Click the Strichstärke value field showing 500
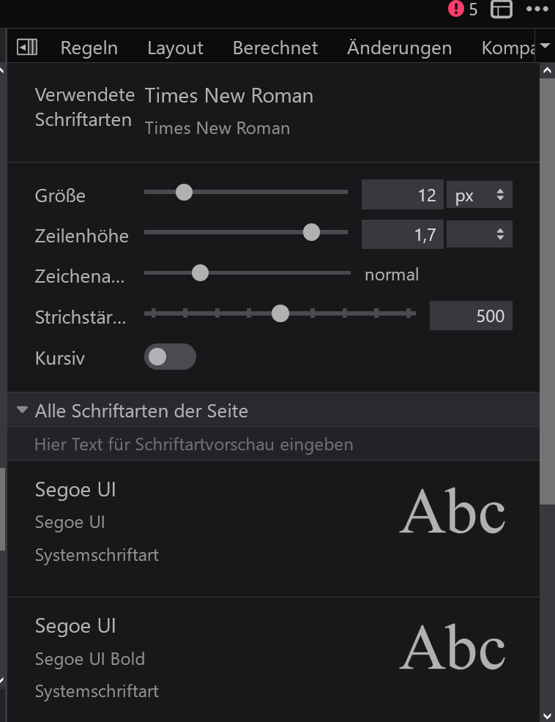The image size is (555, 722). click(471, 316)
